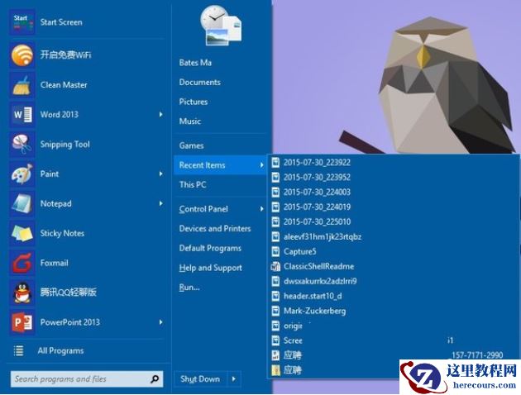
Task: Open All Programs label
Action: (61, 351)
